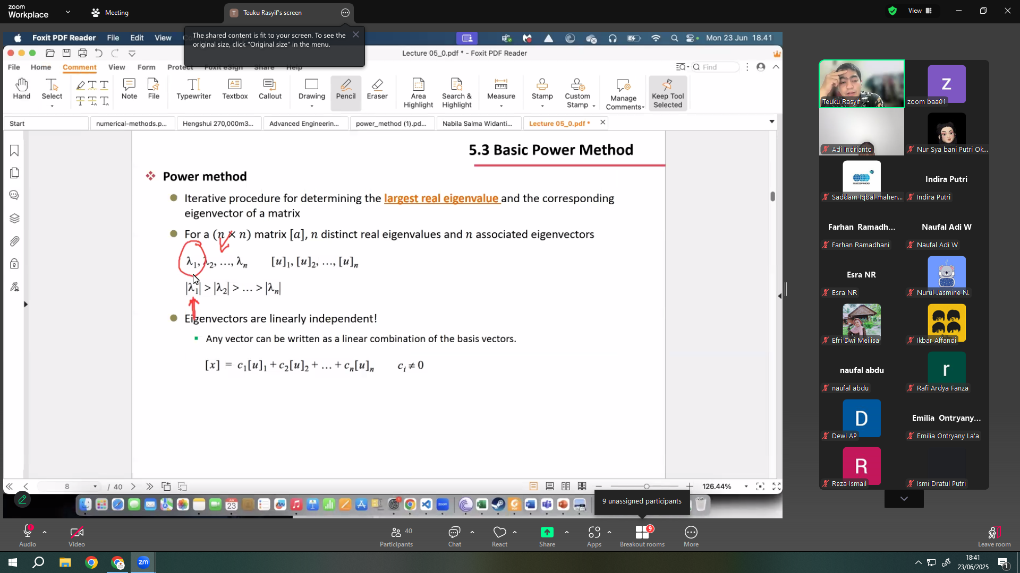Open the Zoom React menu
This screenshot has height=573, width=1020.
(499, 536)
